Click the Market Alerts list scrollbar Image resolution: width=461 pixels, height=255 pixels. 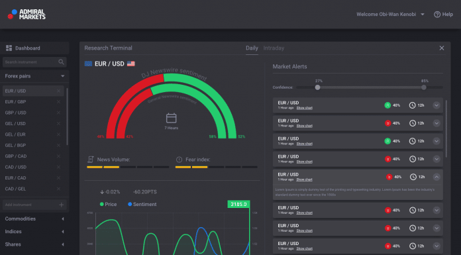click(446, 128)
